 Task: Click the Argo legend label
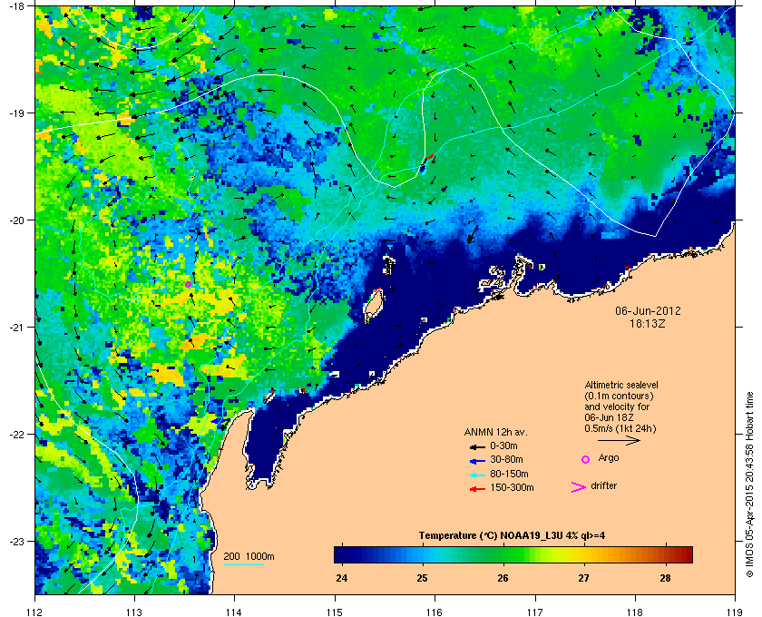tap(609, 458)
